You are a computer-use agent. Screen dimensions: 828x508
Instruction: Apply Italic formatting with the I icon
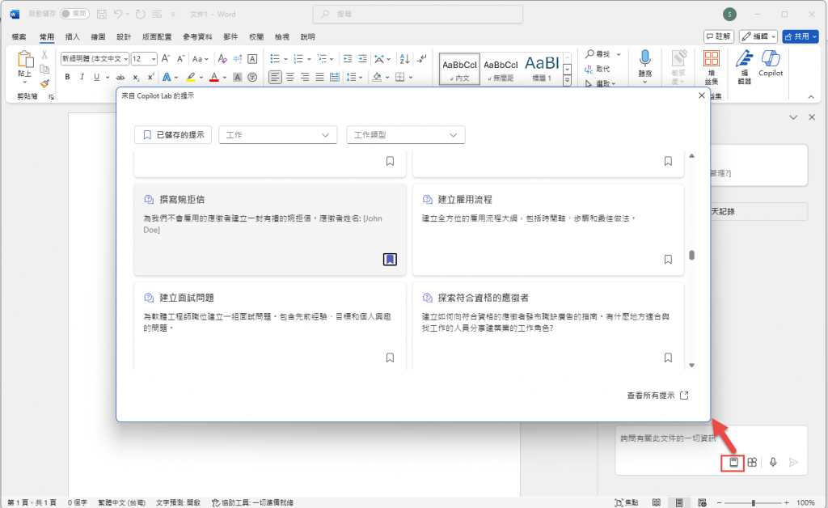[x=82, y=77]
